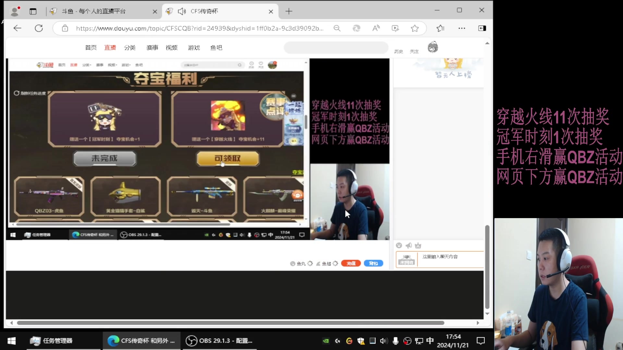Viewport: 623px width, 350px height.
Task: Click the page vertical scrollbar thumb
Action: tap(487, 267)
